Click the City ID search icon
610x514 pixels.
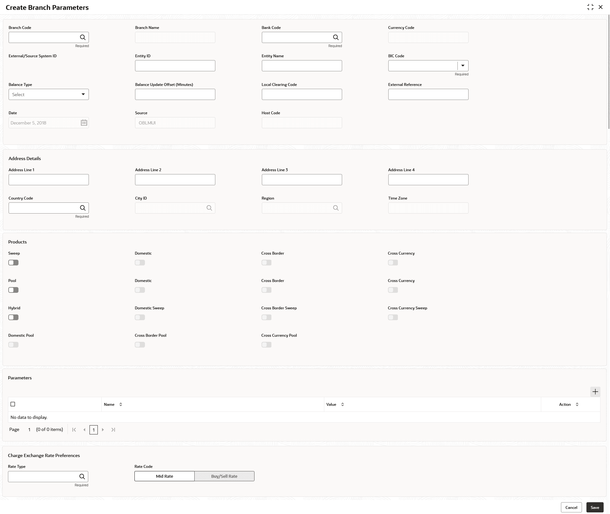(209, 208)
